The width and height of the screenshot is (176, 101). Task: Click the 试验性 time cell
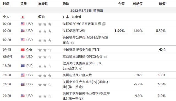point(8,57)
